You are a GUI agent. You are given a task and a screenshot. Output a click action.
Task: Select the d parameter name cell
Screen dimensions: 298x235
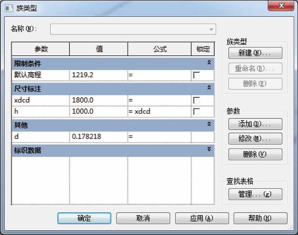(x=41, y=137)
